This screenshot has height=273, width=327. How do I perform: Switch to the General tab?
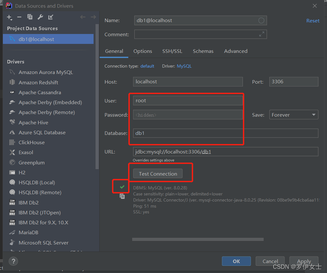[x=114, y=51]
